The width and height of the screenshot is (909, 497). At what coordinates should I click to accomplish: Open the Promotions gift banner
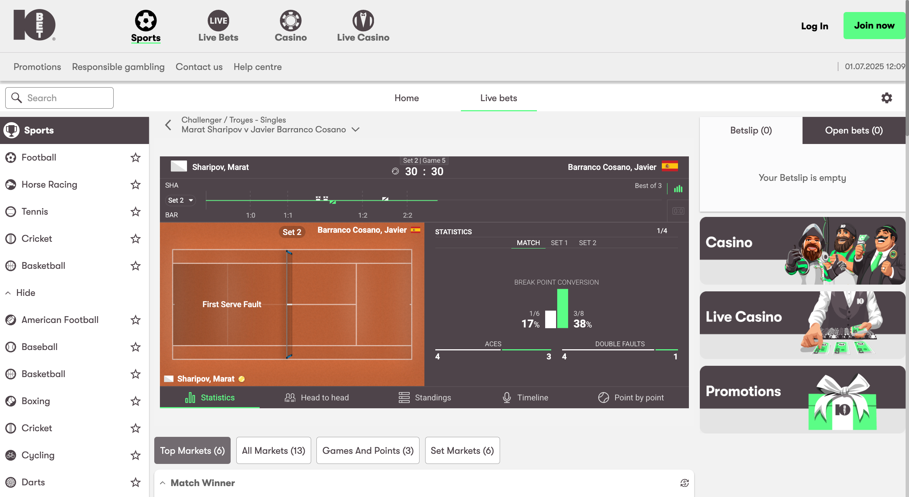click(803, 400)
